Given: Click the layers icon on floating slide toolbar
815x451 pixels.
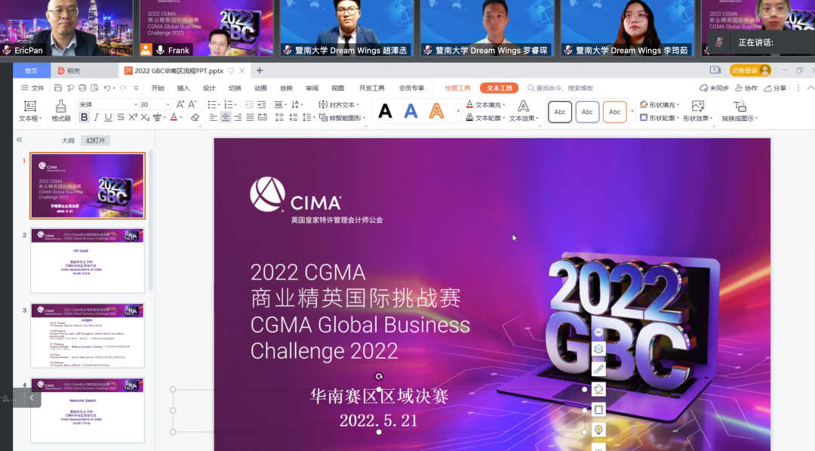Looking at the screenshot, I should (x=598, y=349).
